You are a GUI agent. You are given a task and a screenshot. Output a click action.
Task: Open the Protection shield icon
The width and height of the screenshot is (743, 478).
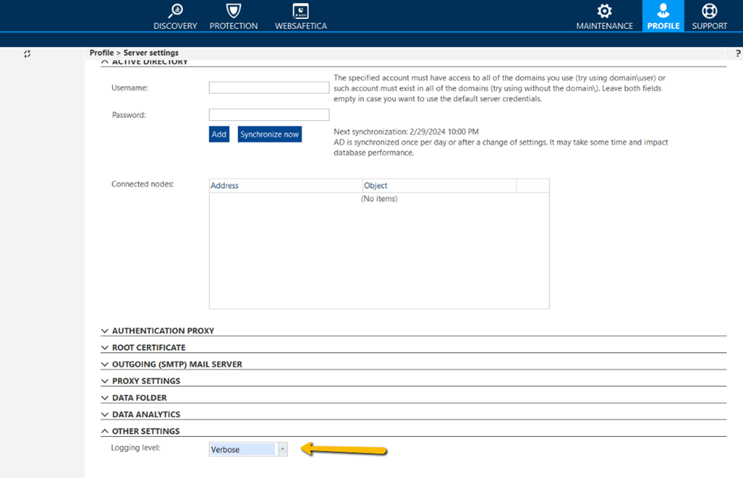(233, 15)
